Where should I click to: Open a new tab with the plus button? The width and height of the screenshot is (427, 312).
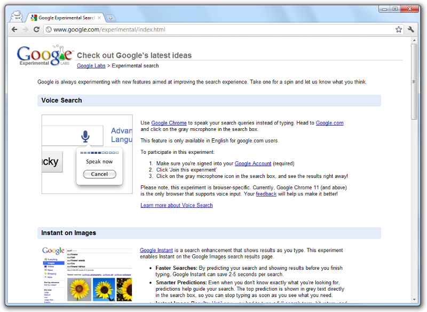pyautogui.click(x=110, y=18)
